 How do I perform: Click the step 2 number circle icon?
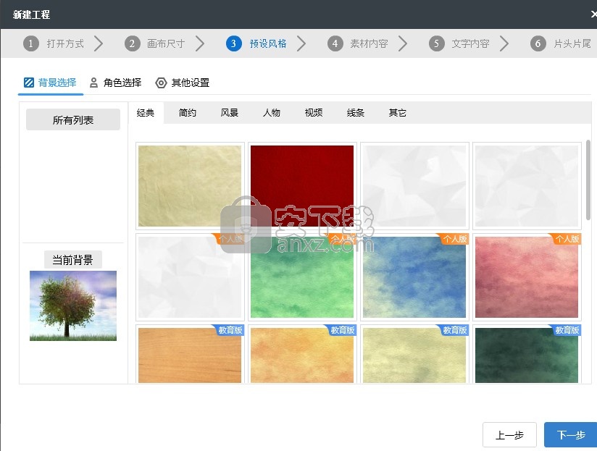pyautogui.click(x=132, y=43)
